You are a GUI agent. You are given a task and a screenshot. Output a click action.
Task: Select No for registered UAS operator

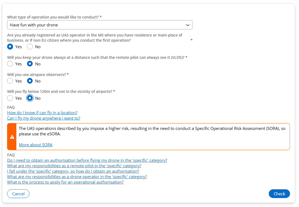(x=30, y=47)
